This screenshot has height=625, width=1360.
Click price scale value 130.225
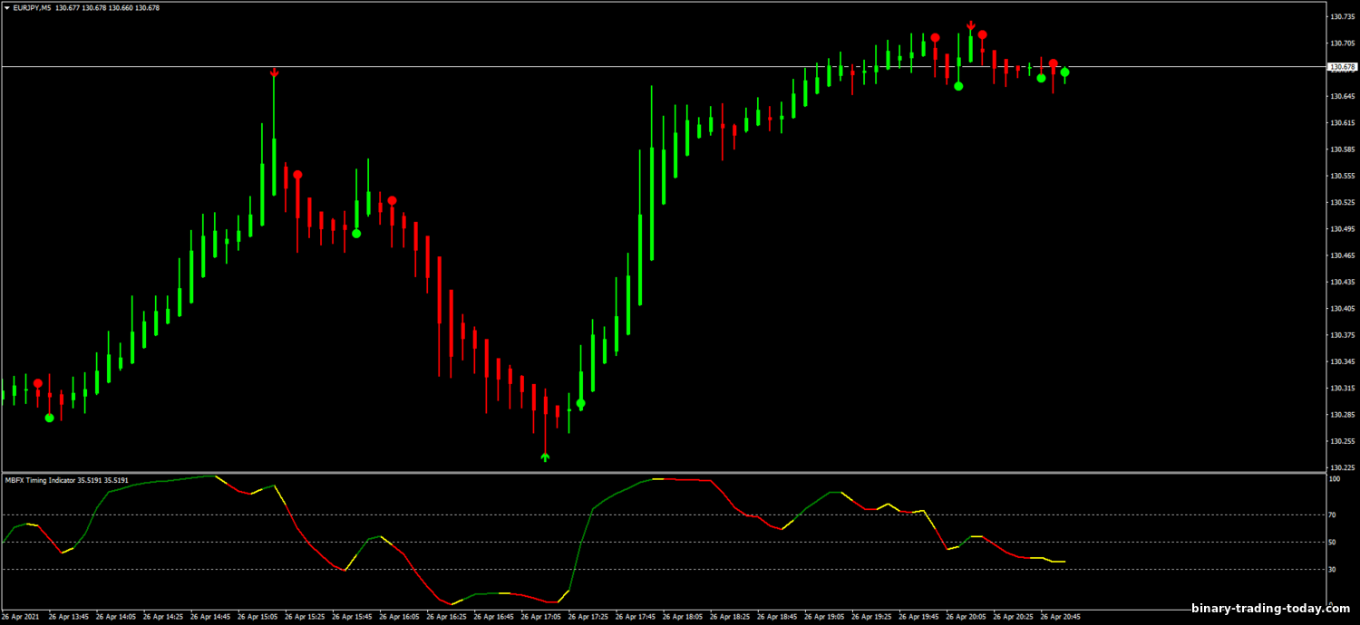pyautogui.click(x=1343, y=467)
